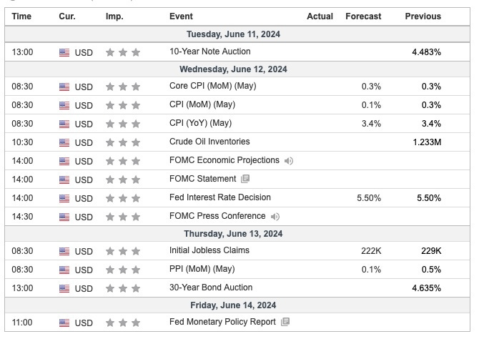
Task: Click US flag on Initial Jobless Claims row
Action: point(64,251)
